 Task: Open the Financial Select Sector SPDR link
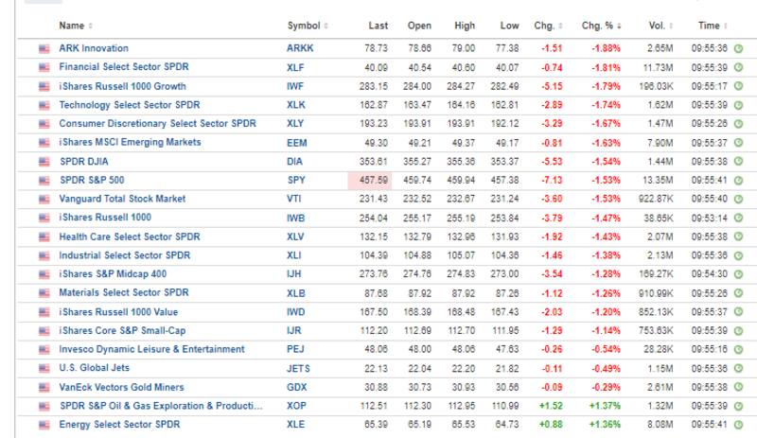tap(129, 67)
